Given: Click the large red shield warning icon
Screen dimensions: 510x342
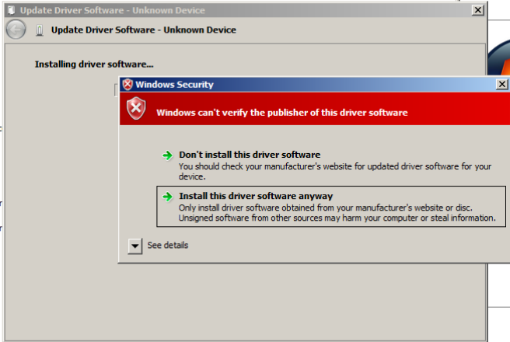Looking at the screenshot, I should click(x=136, y=108).
